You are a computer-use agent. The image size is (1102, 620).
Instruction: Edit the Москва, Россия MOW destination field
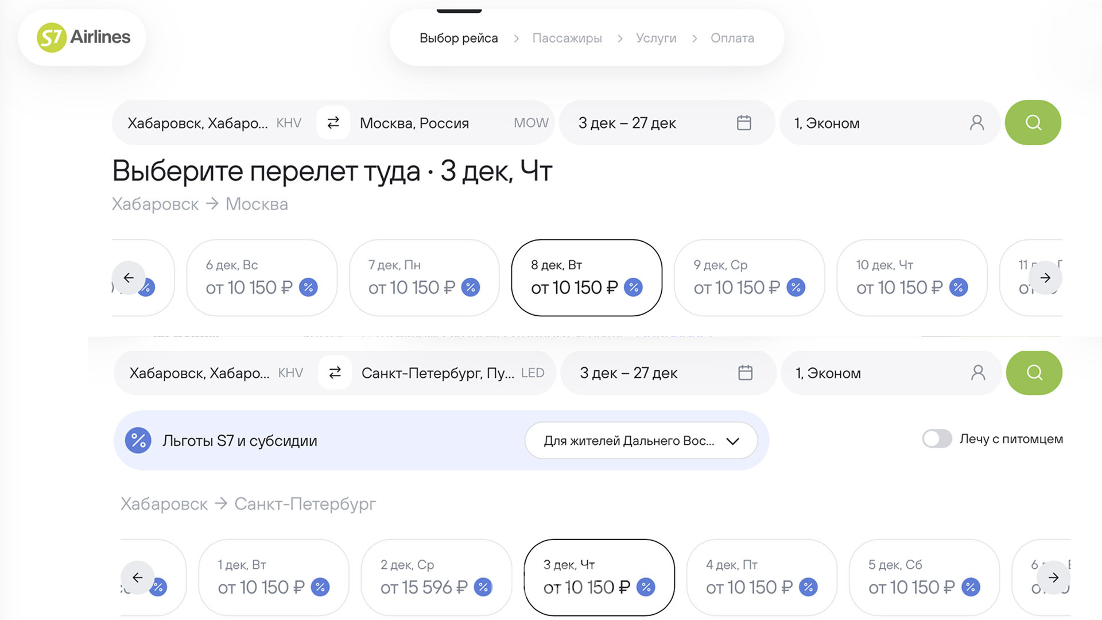pos(452,123)
